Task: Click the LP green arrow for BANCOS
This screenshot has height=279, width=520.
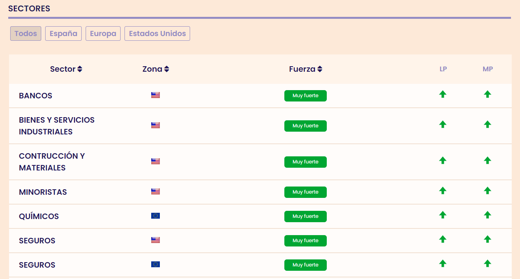Action: [443, 94]
